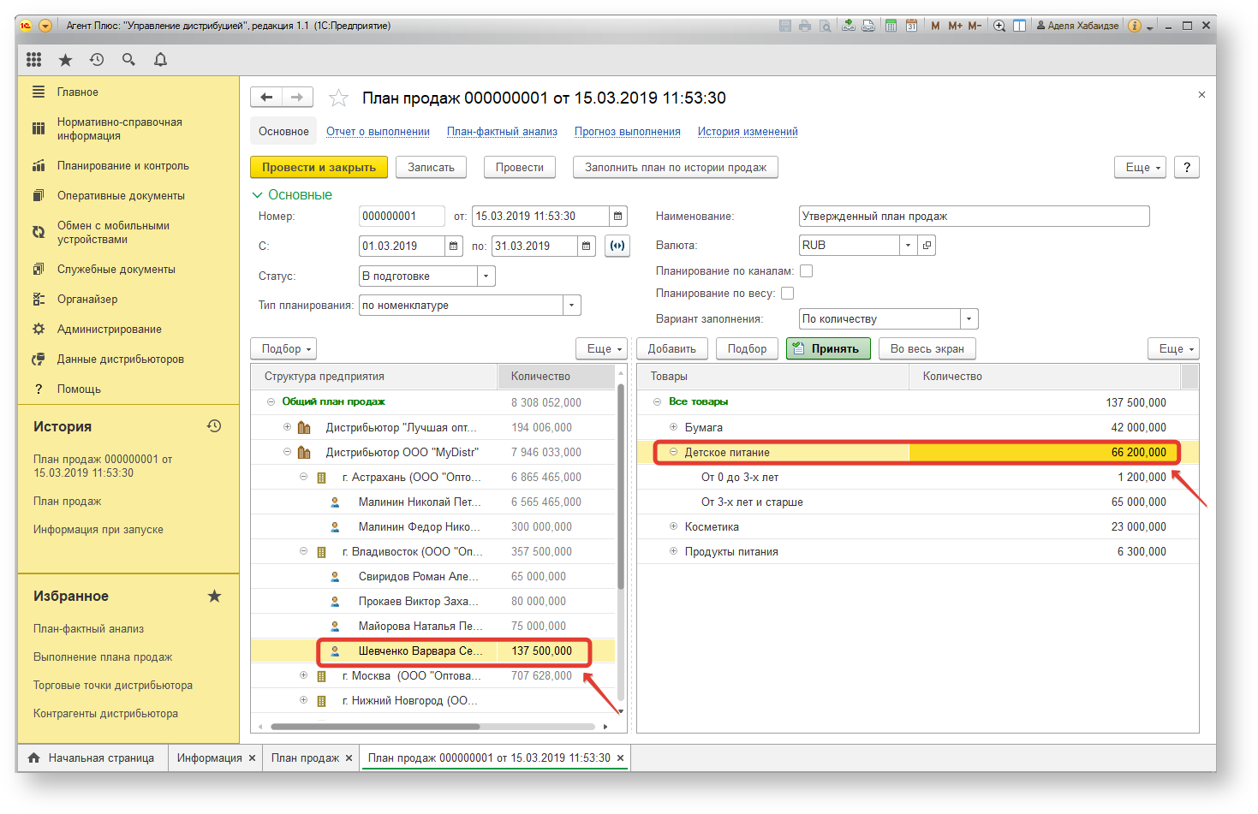Open the sections menu grid icon
The image size is (1258, 814).
coord(33,59)
